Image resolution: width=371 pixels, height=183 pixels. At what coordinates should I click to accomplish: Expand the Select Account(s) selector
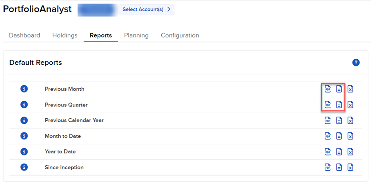[x=146, y=9]
